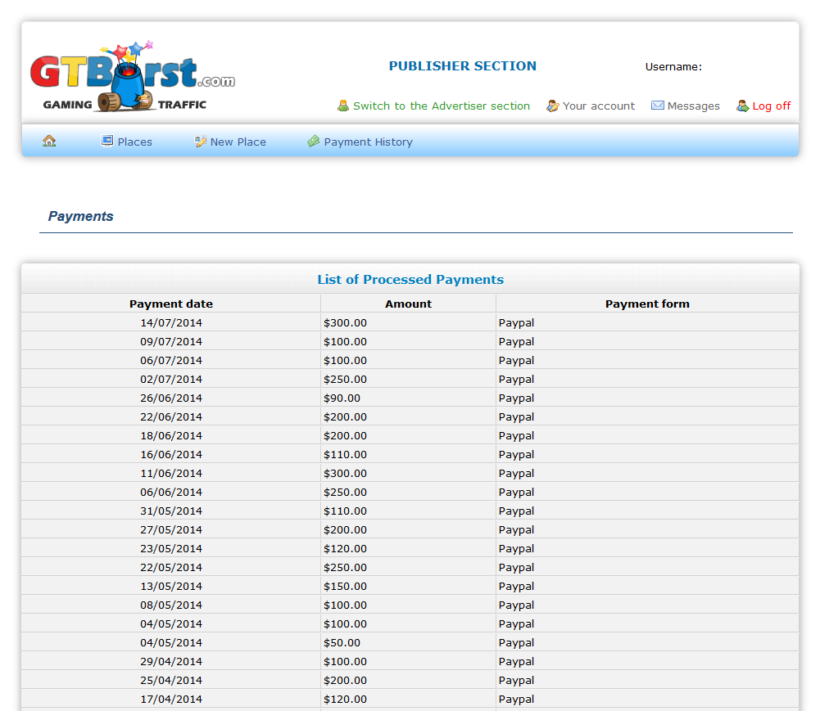Select the date 31/05/2014
Viewport: 820px width, 711px height.
171,511
